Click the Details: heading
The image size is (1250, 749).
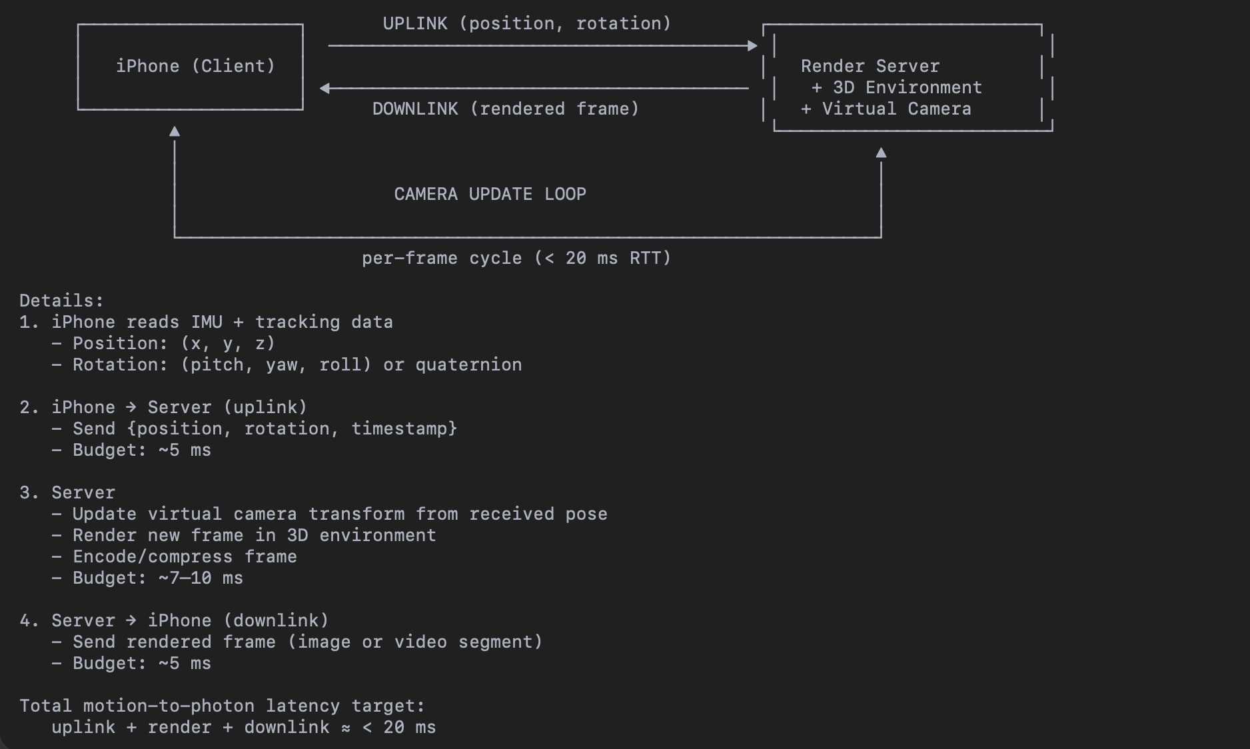pos(61,301)
